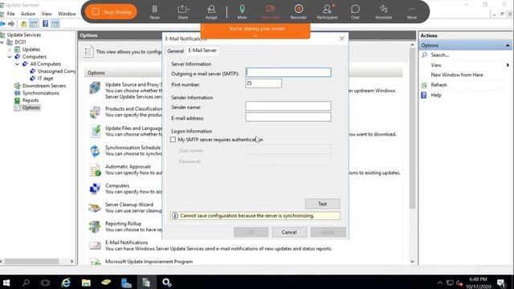Click the Up one level toolbar icon
This screenshot has width=514, height=289.
(x=23, y=24)
